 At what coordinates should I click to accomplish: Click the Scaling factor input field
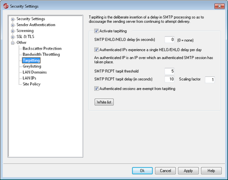coord(210,79)
